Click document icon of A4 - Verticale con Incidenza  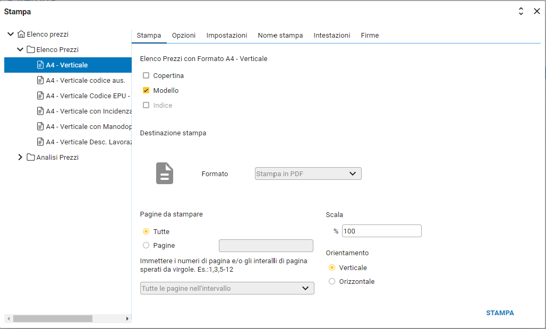[40, 111]
